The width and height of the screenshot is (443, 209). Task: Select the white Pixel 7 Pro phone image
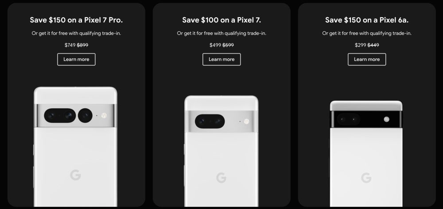tap(75, 147)
